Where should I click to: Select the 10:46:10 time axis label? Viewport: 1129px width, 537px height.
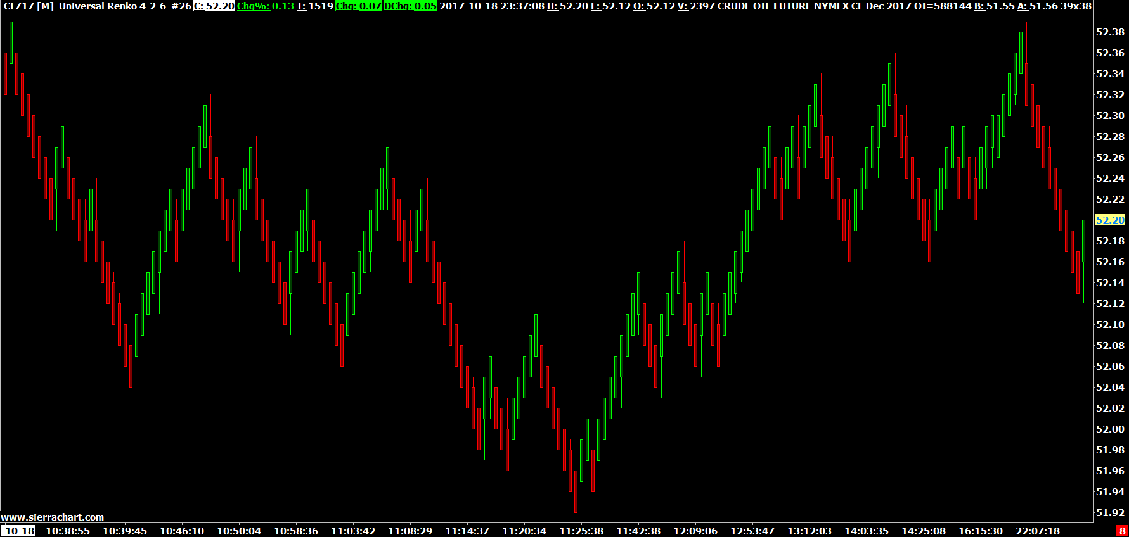[182, 531]
